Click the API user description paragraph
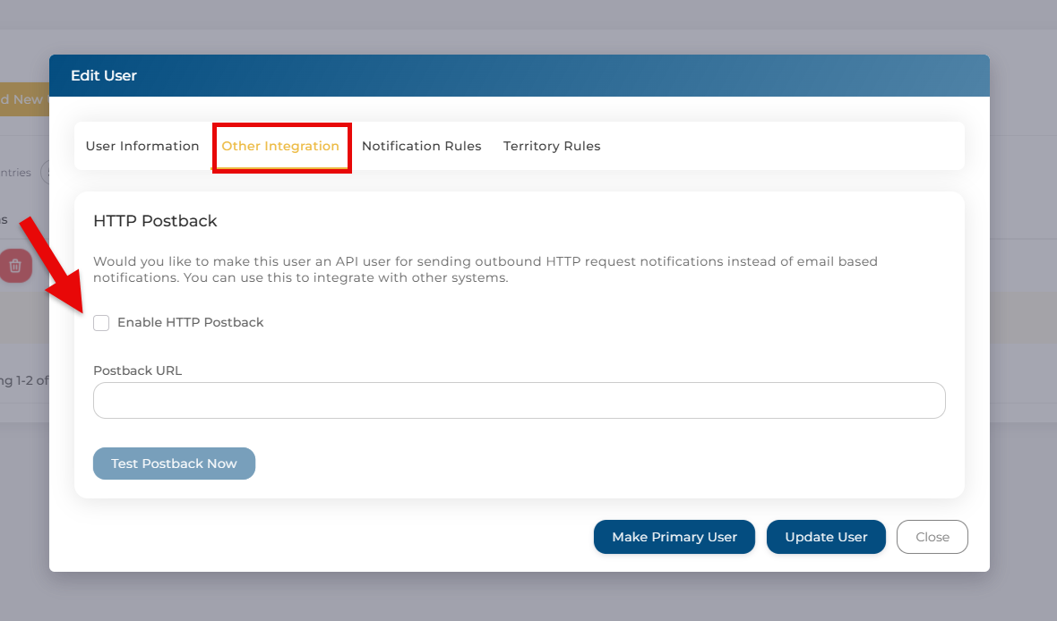This screenshot has width=1057, height=621. pos(485,269)
